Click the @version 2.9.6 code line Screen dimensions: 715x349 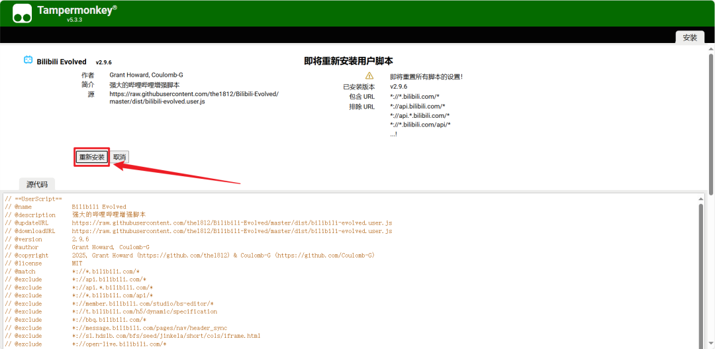point(46,239)
